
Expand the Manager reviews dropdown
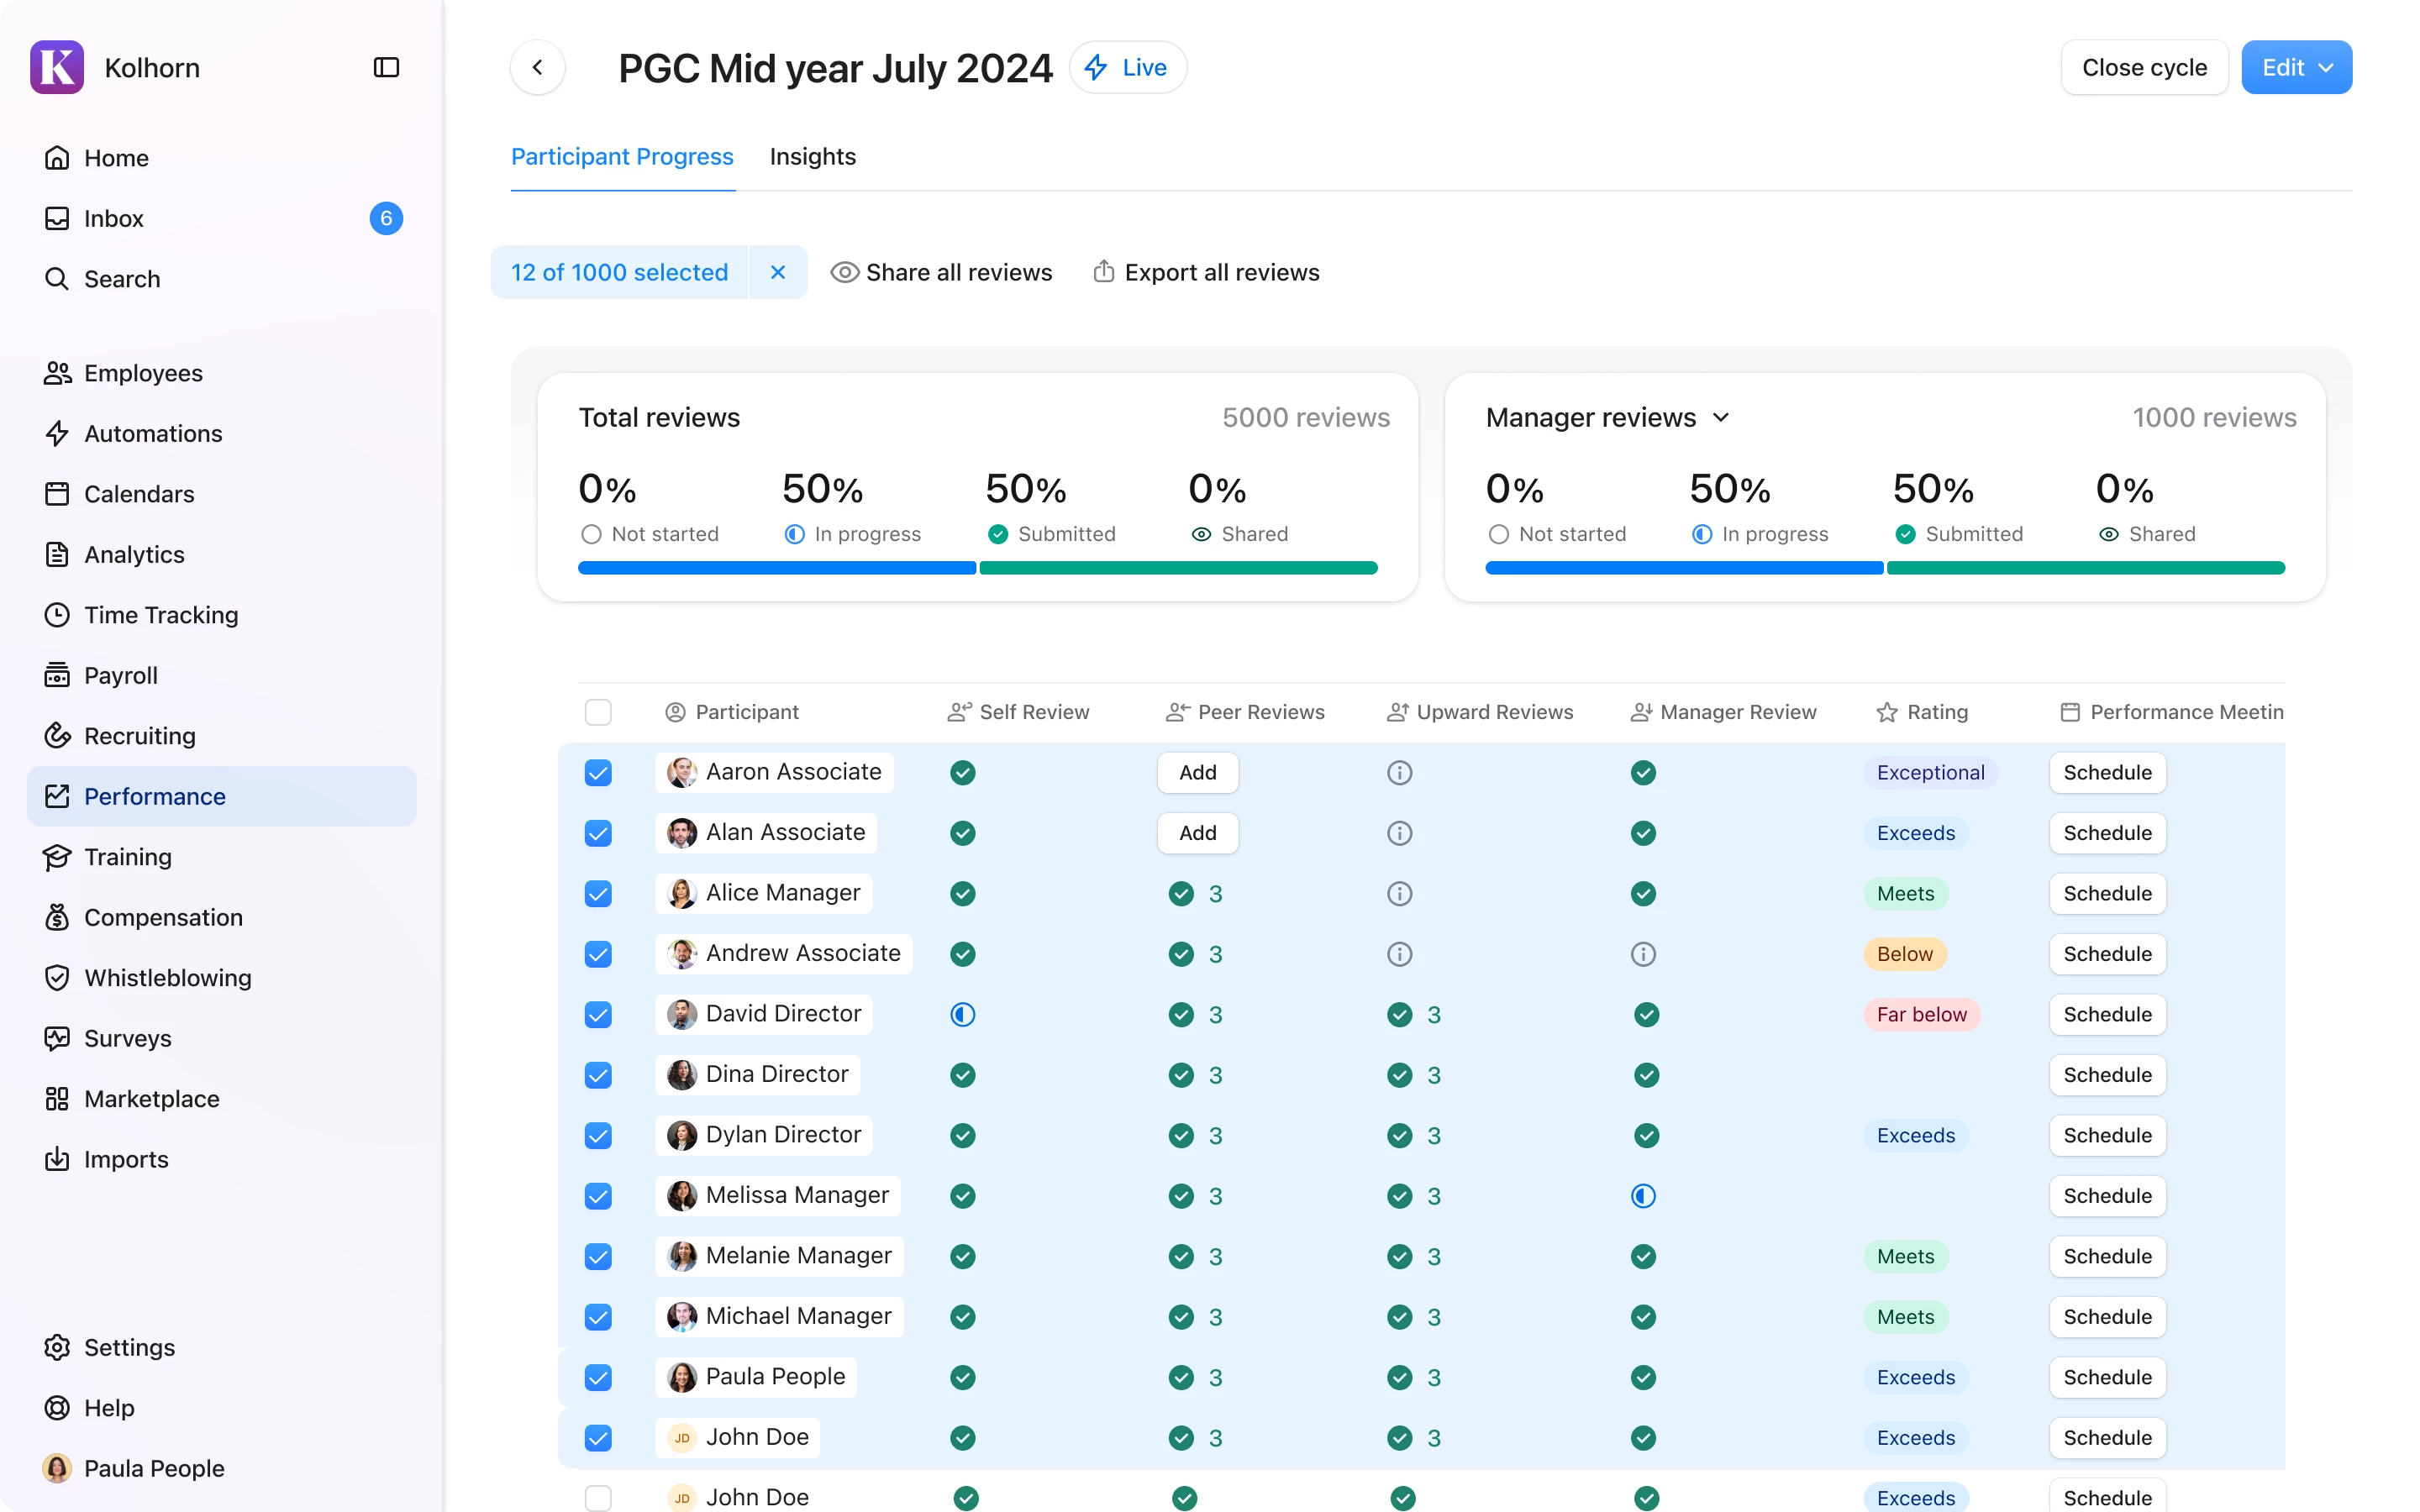point(1720,417)
